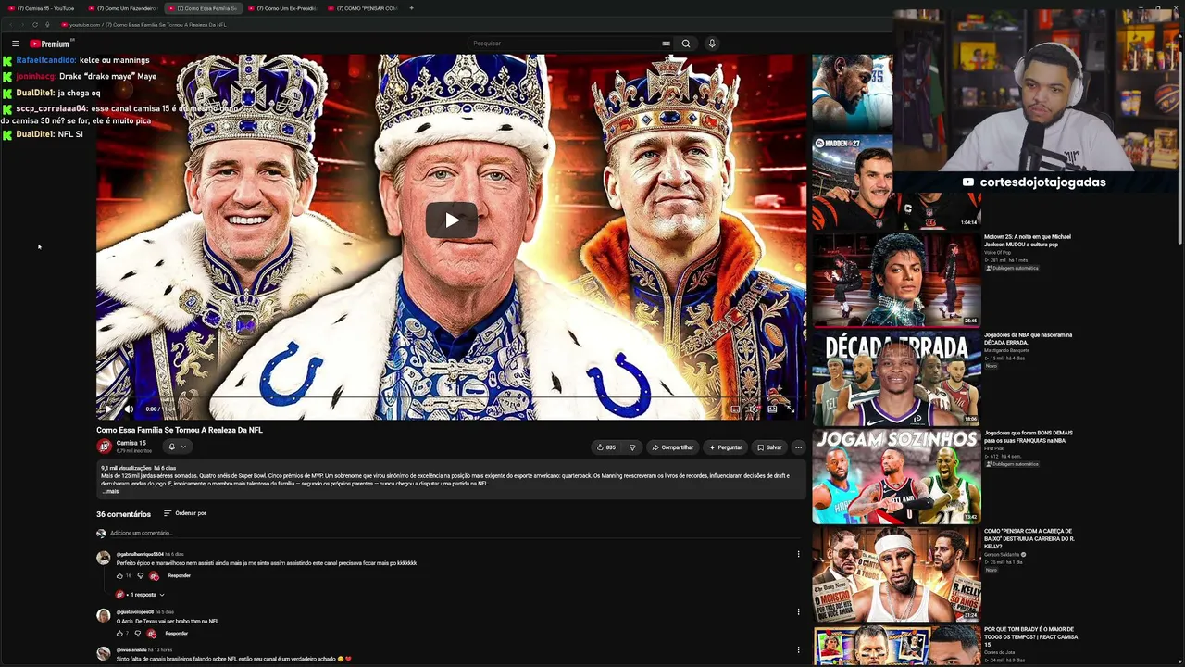Viewport: 1185px width, 667px height.
Task: Click the '36 comentários' count text
Action: [123, 514]
